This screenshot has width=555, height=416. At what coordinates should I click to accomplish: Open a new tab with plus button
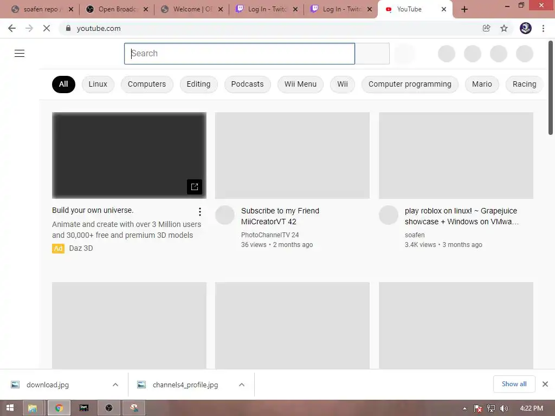464,10
